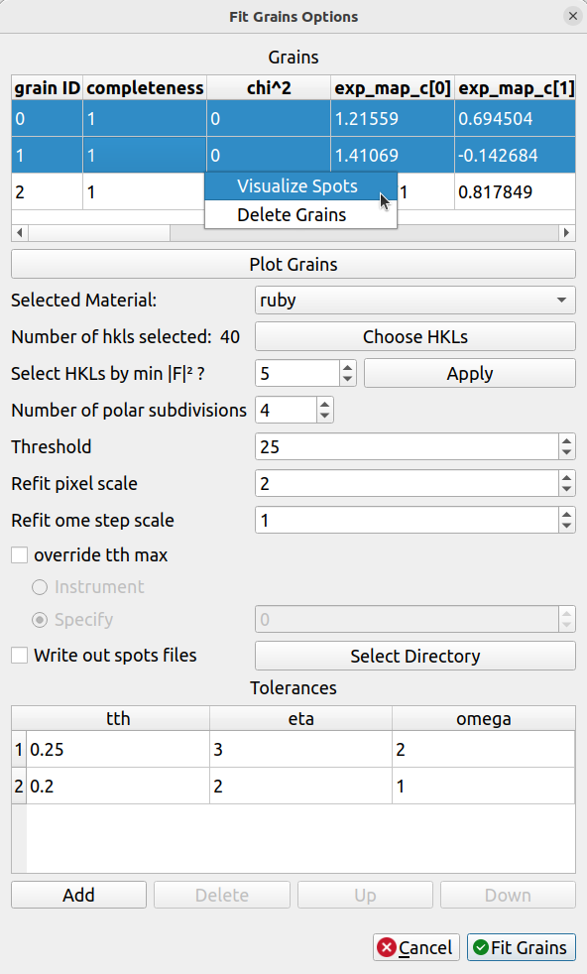Image resolution: width=587 pixels, height=974 pixels.
Task: Open the Selected Material ruby dropdown
Action: (414, 300)
